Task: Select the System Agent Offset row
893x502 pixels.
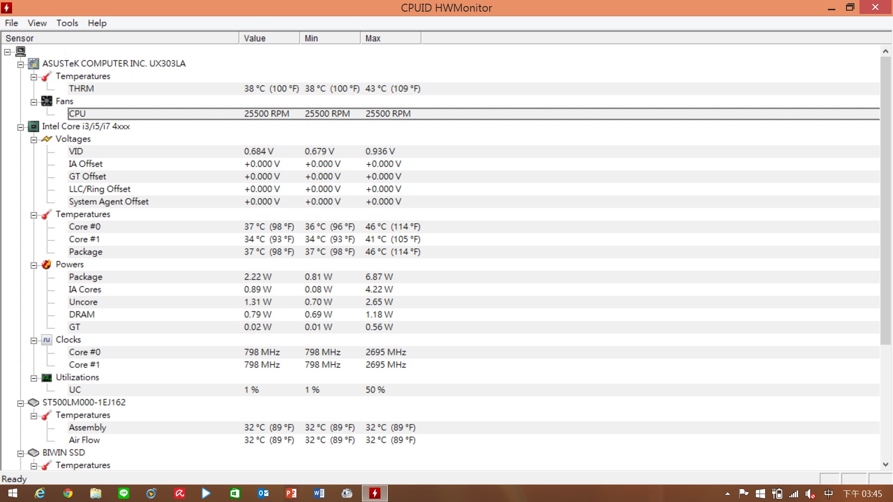Action: (473, 201)
